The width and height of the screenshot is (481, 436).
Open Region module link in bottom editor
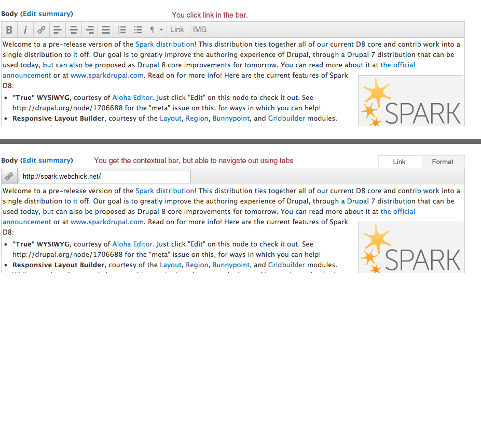point(197,265)
